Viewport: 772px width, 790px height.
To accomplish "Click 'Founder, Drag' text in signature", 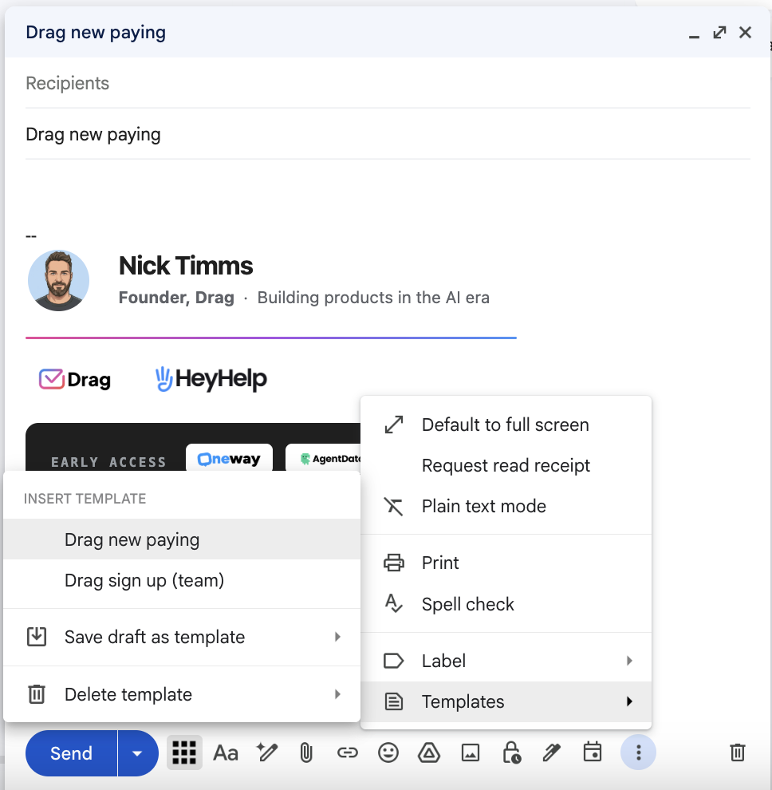I will 176,298.
